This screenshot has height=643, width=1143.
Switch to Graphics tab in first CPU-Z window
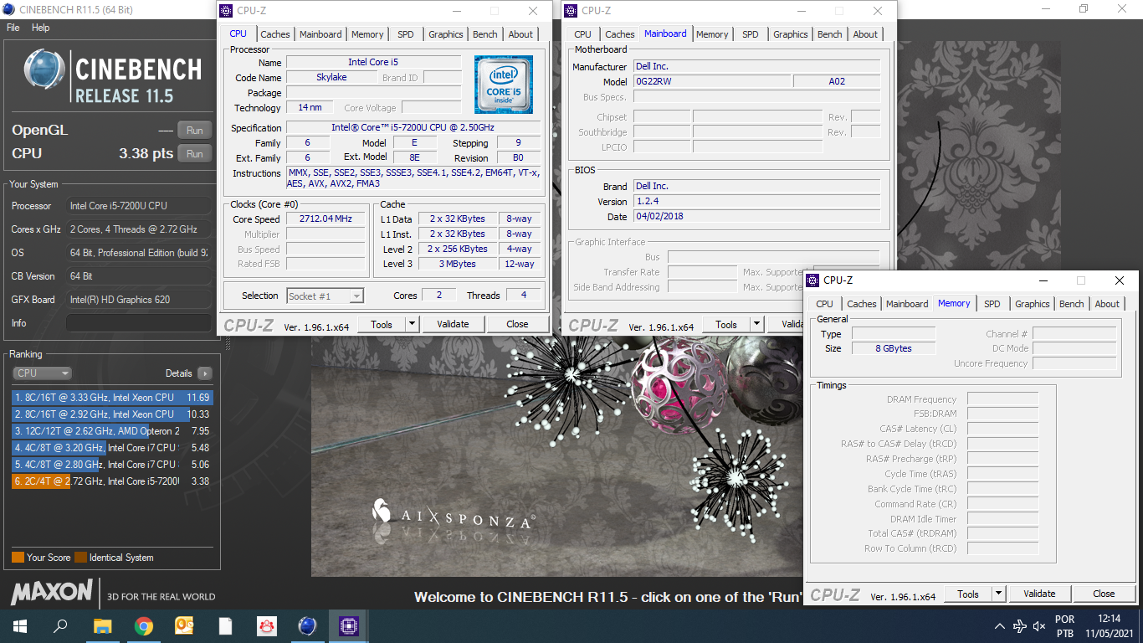click(446, 34)
